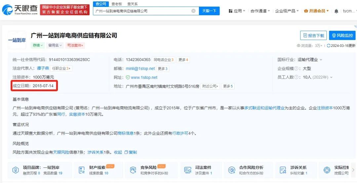Click the eye icon beside 浏览量
Image resolution: width=357 pixels, height=183 pixels.
tap(298, 46)
